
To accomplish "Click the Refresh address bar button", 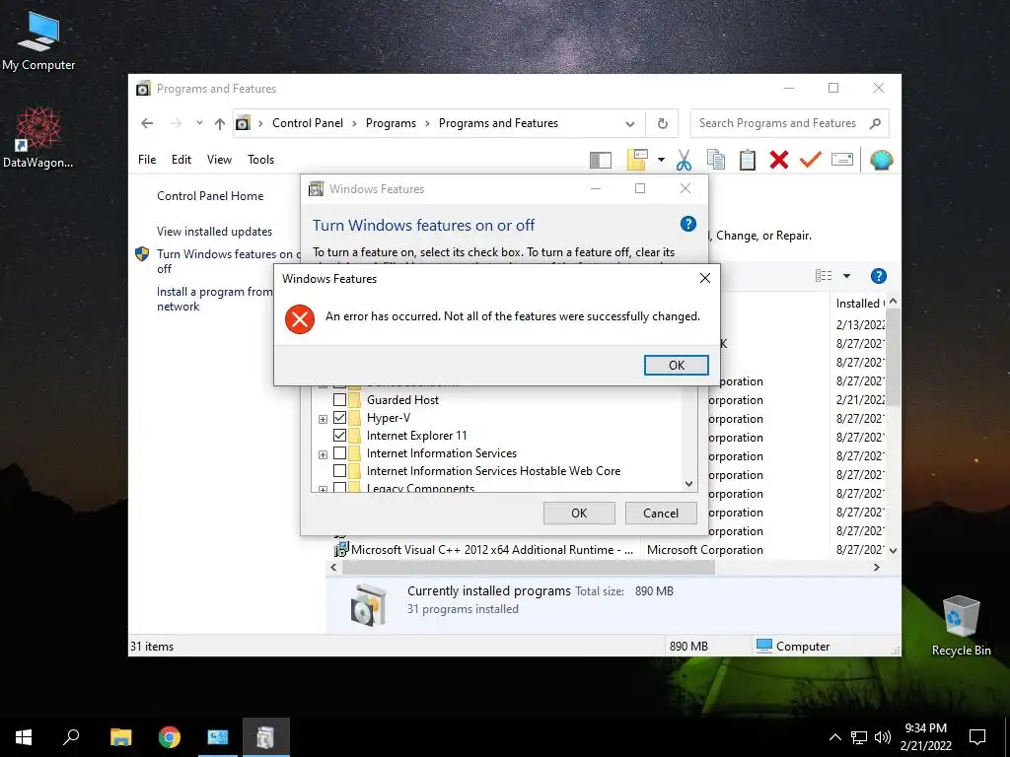I will [x=662, y=123].
